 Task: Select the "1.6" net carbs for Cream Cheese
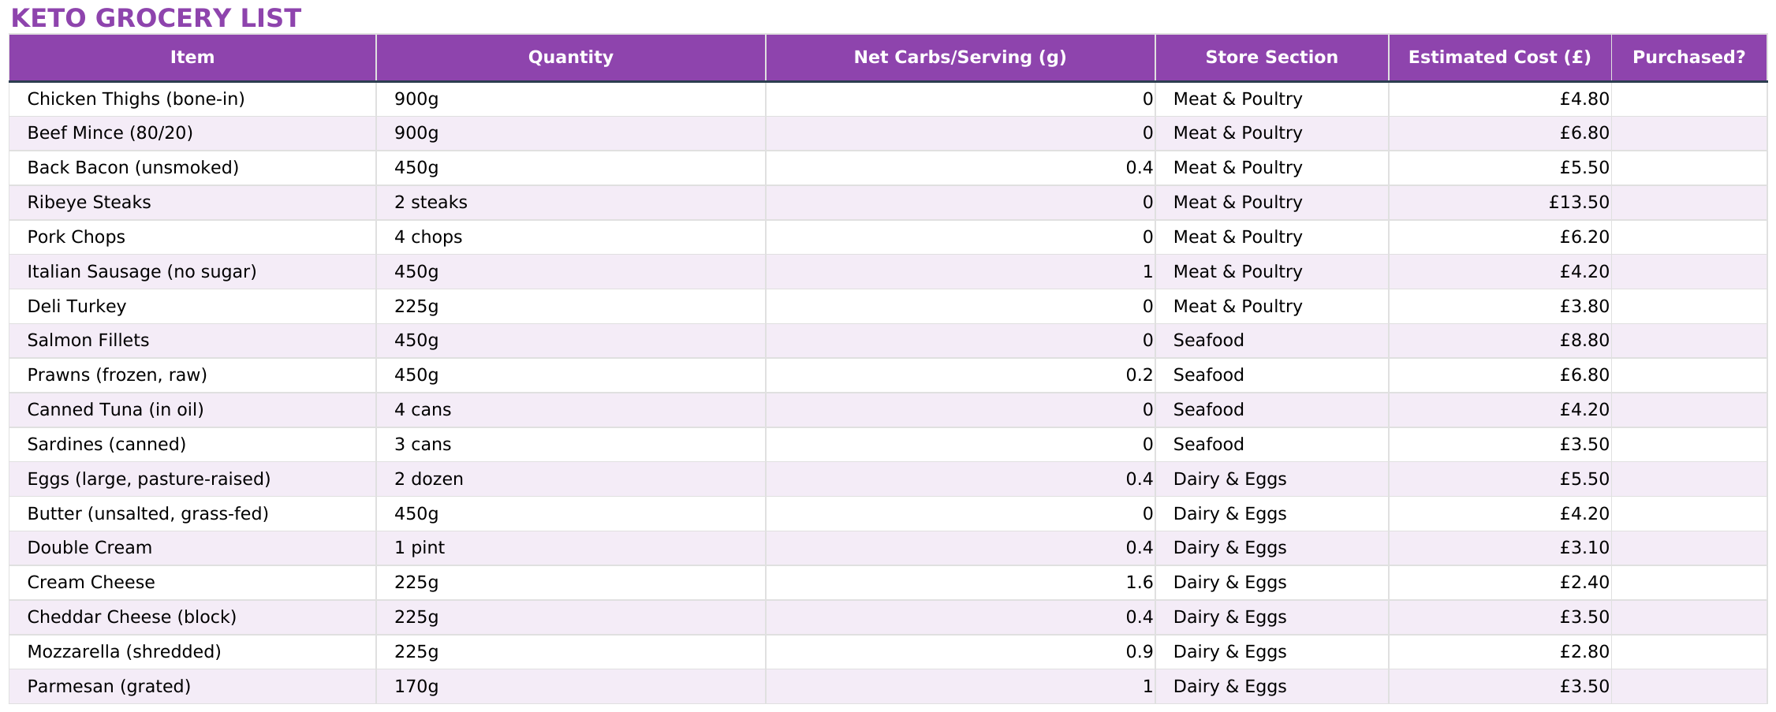(961, 583)
